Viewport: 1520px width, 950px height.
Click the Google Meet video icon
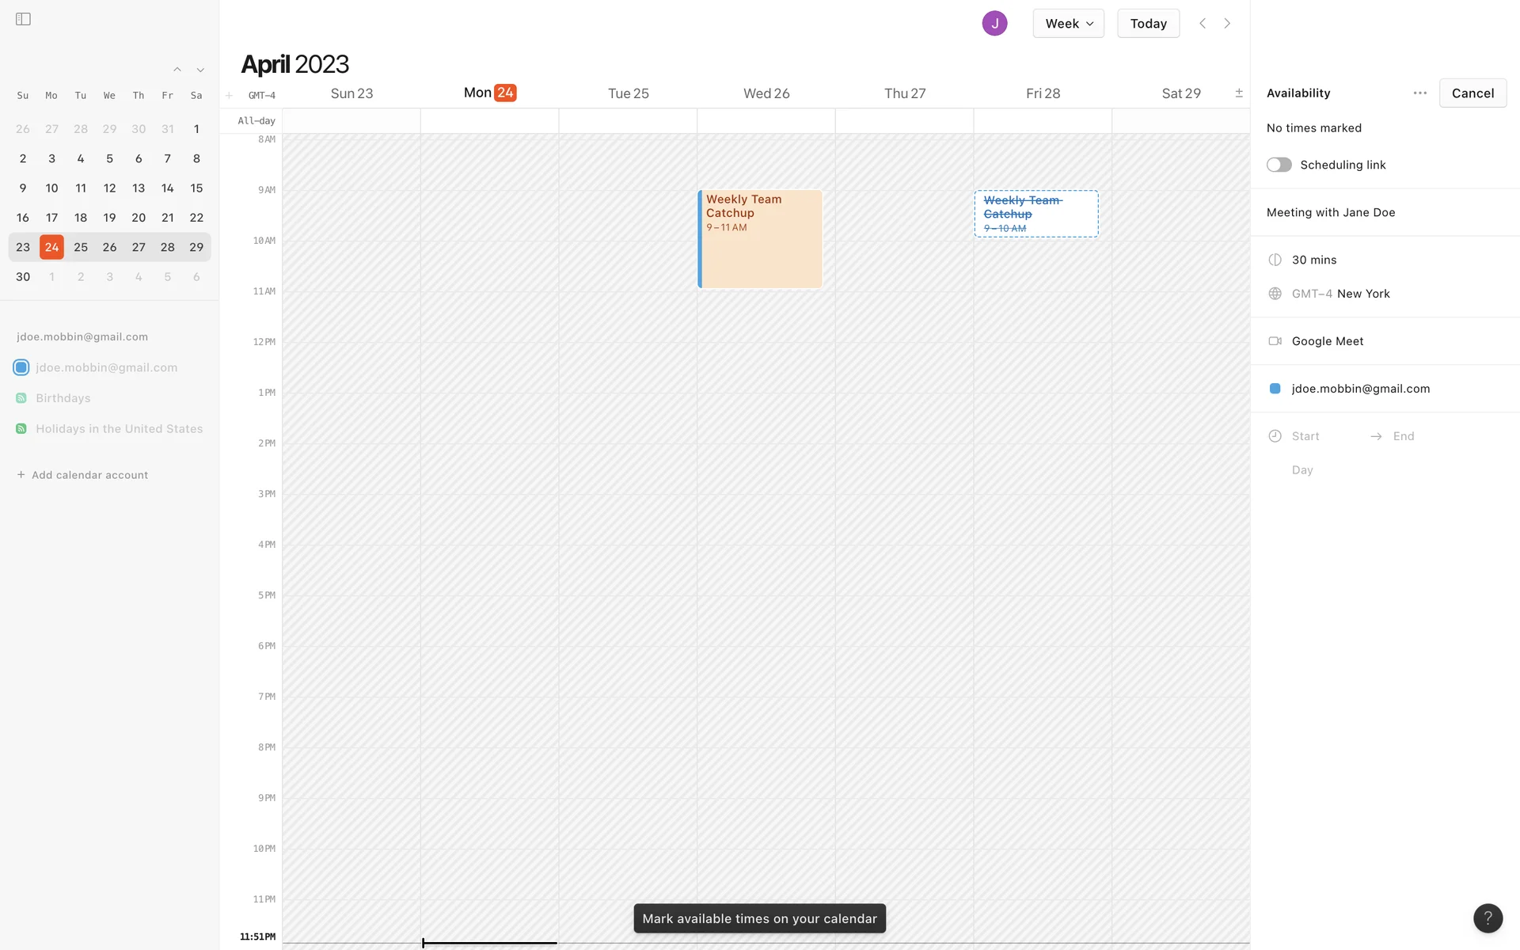point(1275,341)
